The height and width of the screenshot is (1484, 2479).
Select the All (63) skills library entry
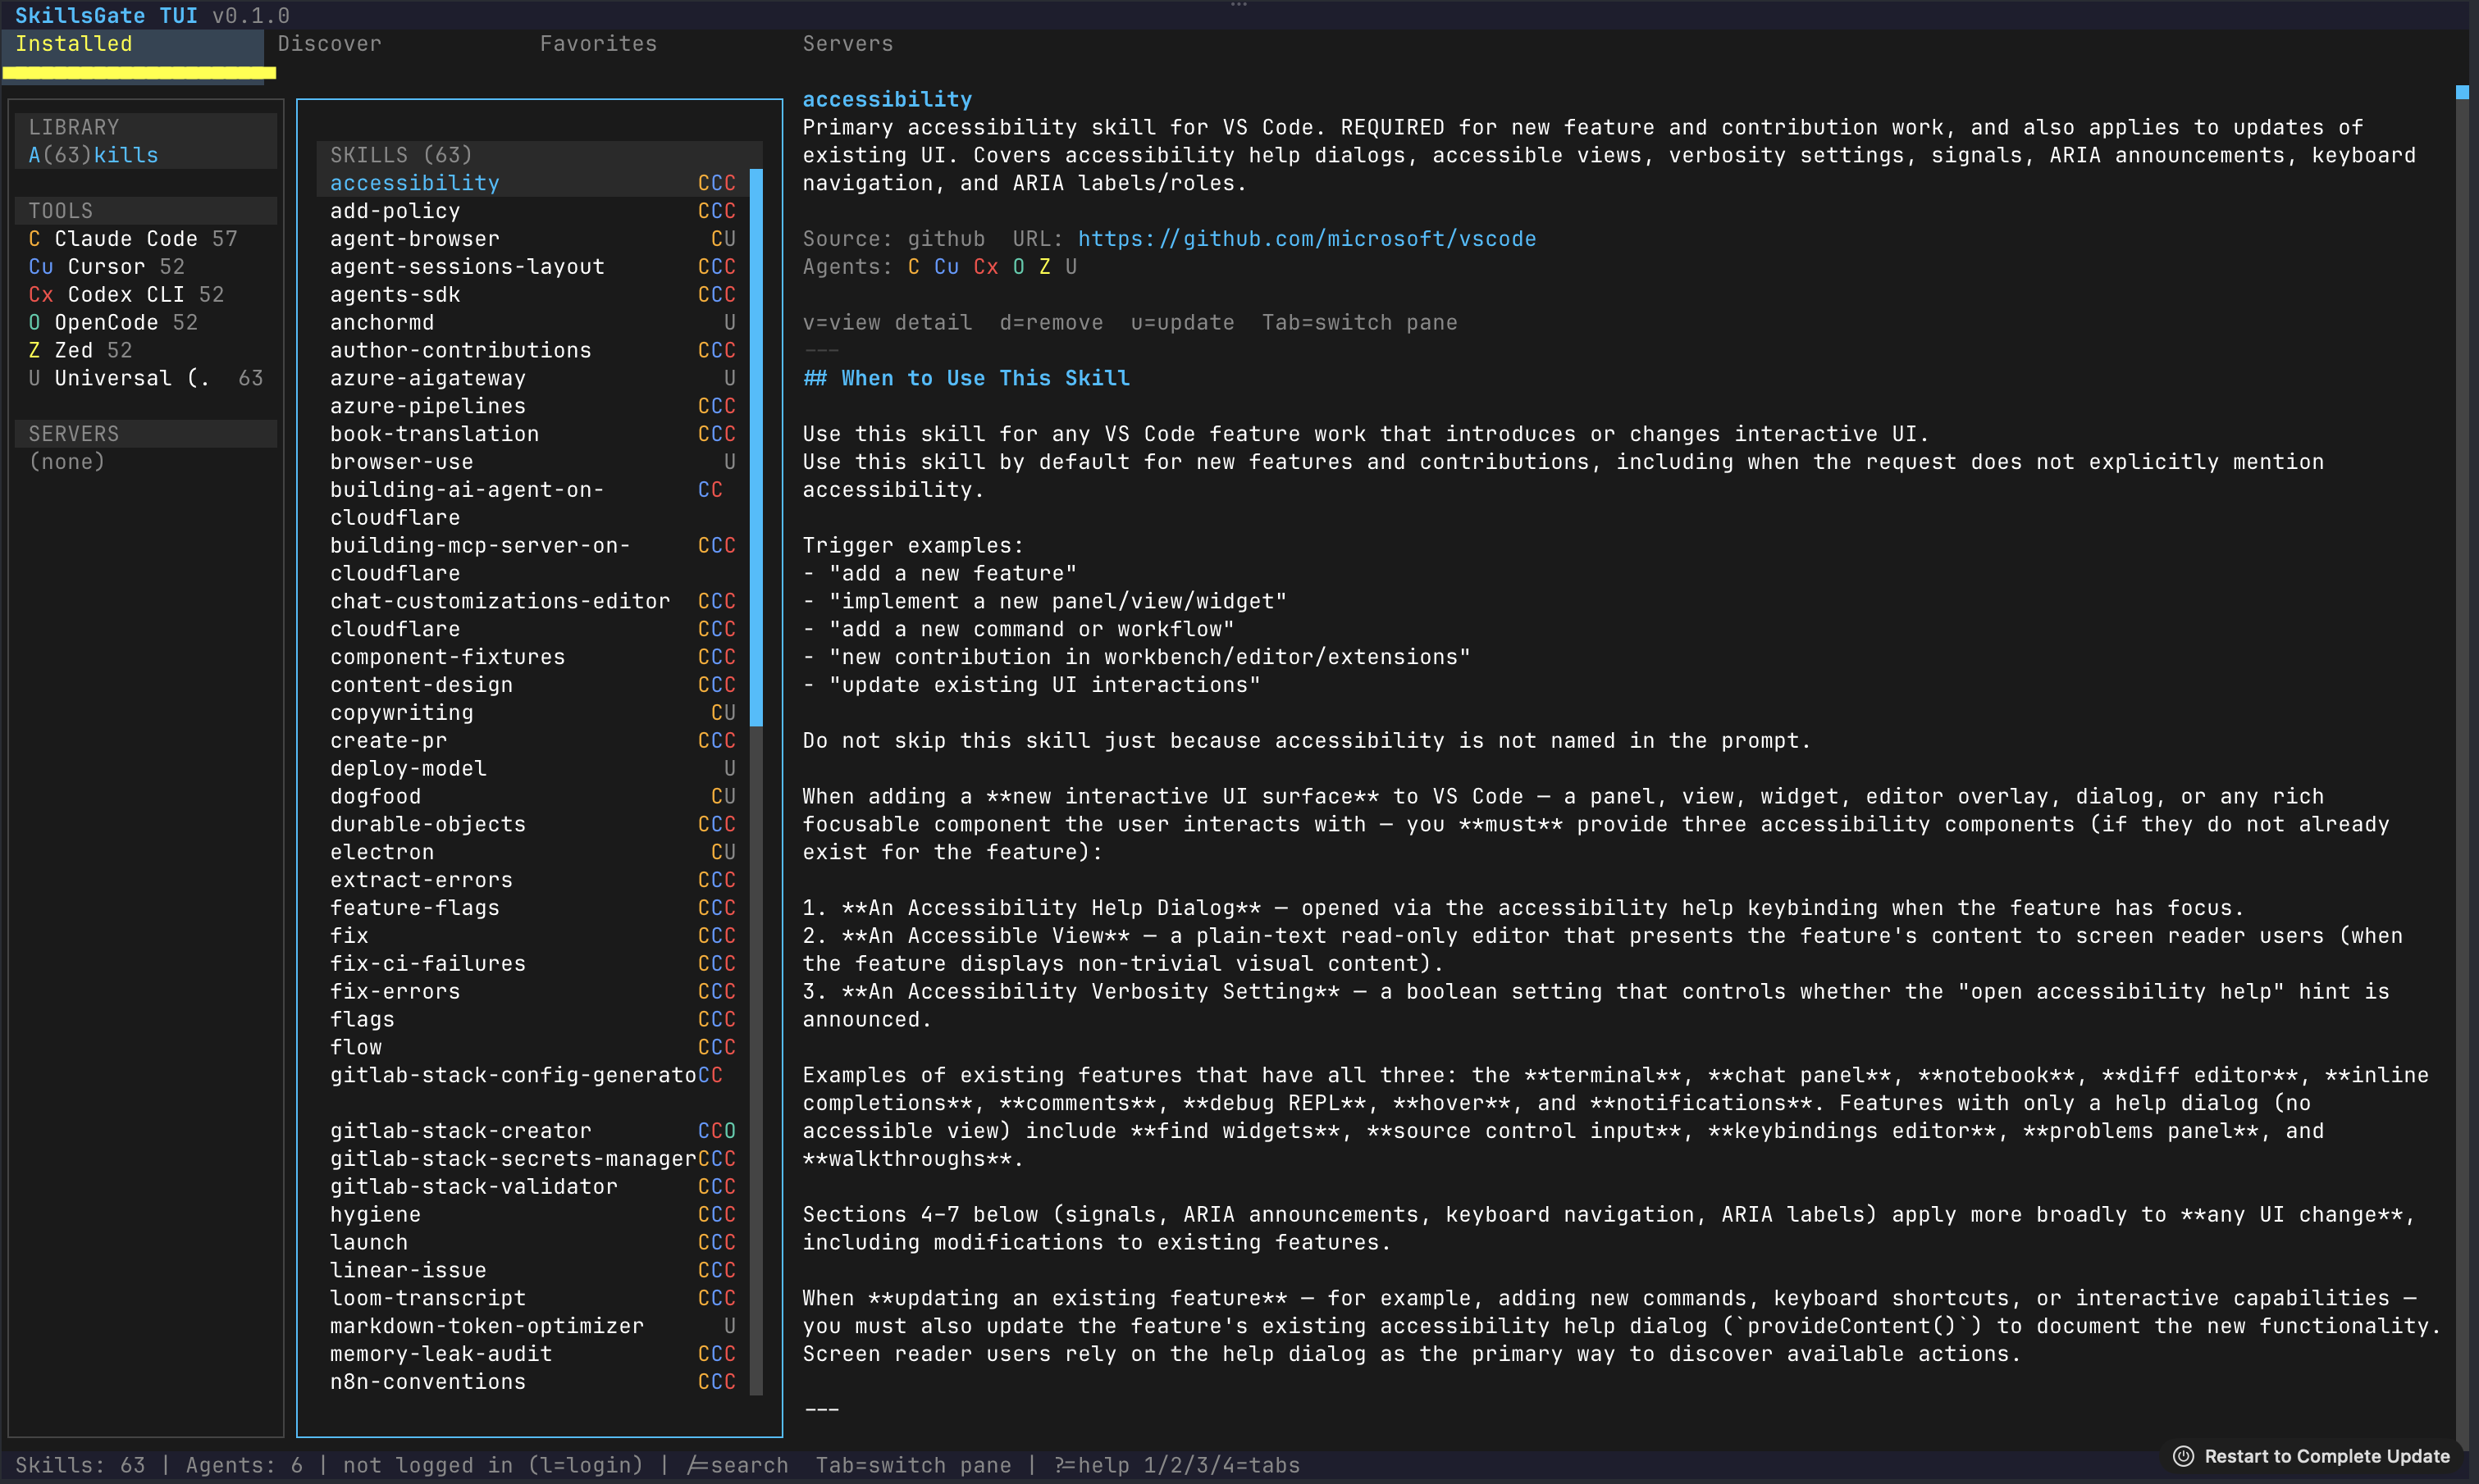pos(93,155)
